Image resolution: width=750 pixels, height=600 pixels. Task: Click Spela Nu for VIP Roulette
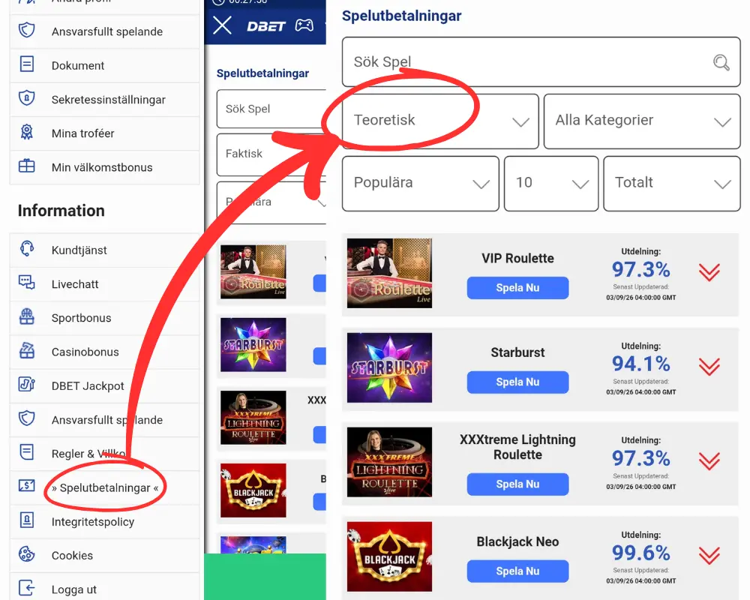click(517, 287)
